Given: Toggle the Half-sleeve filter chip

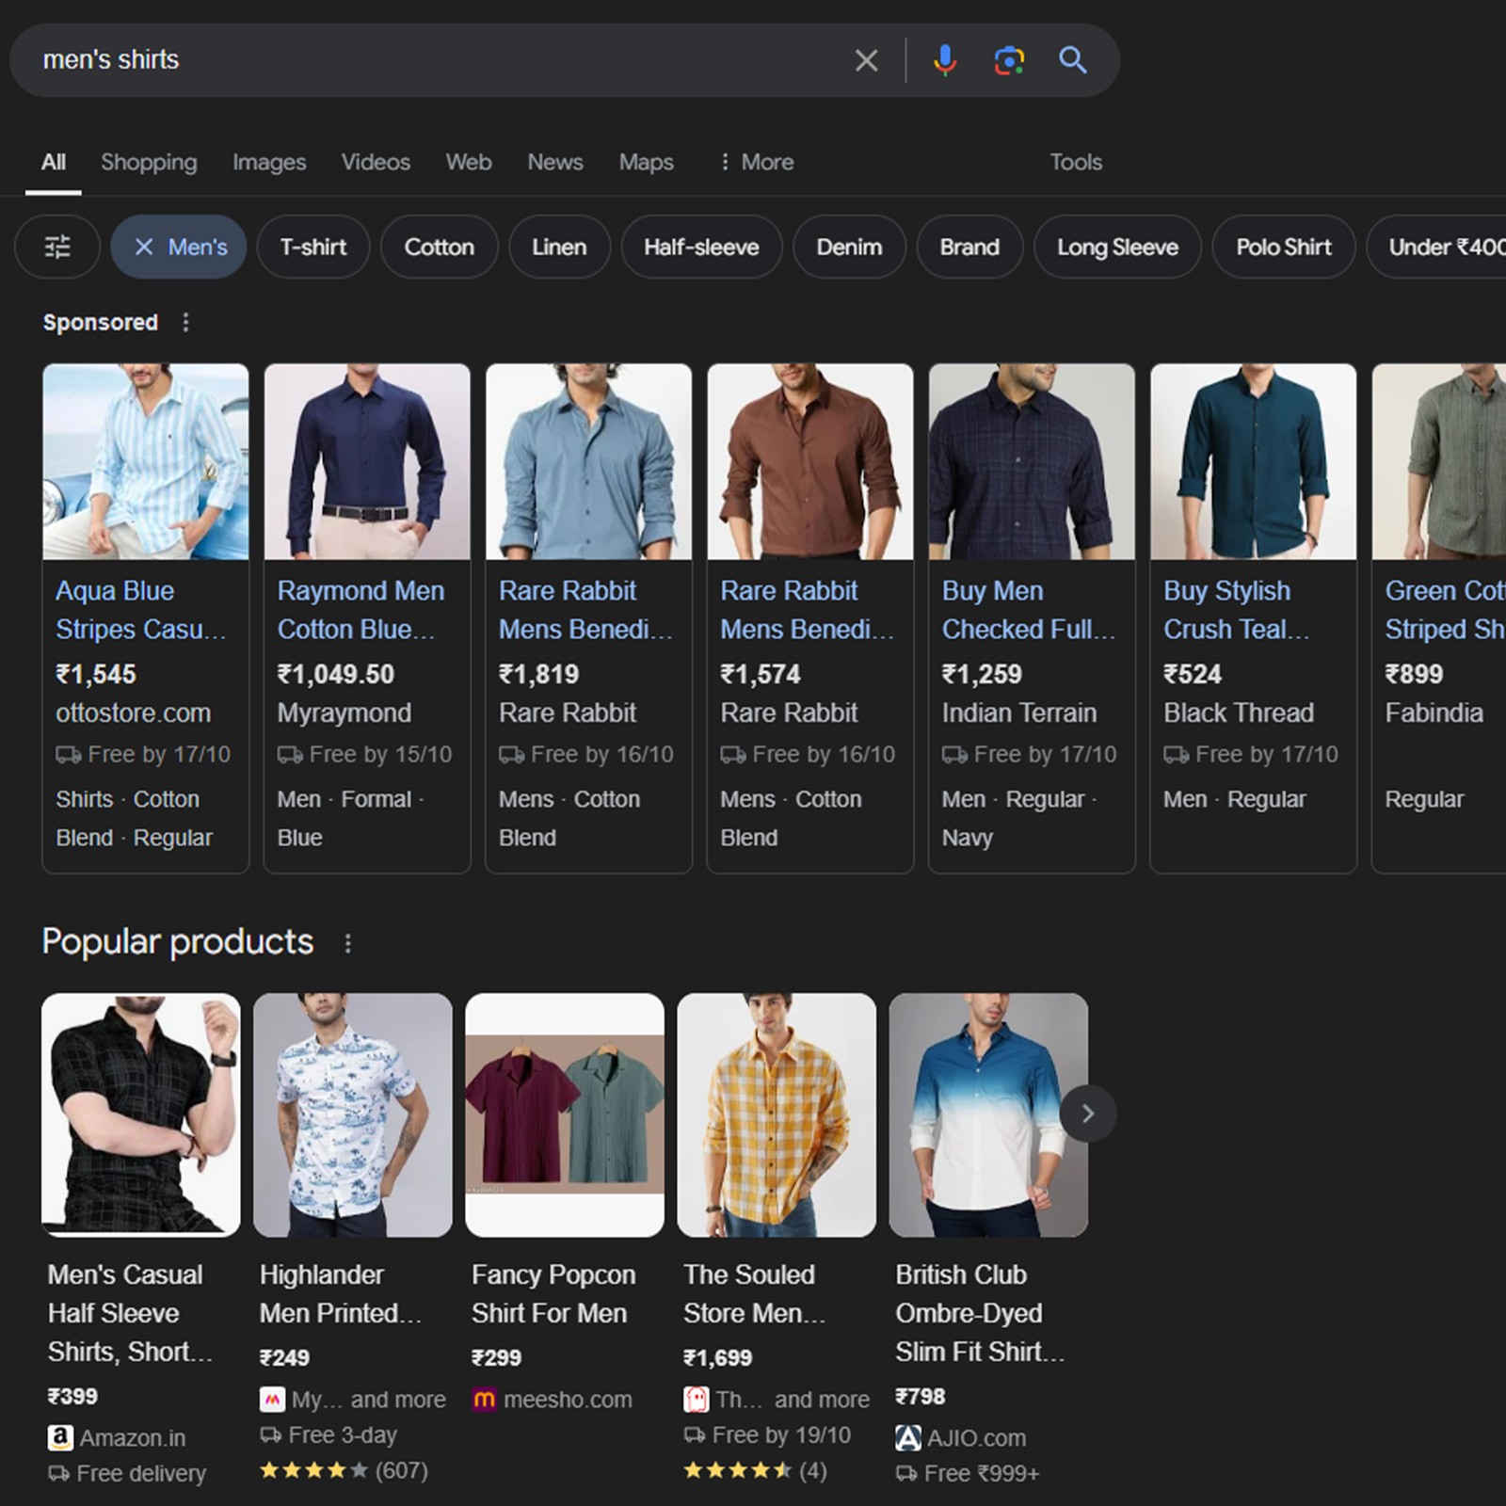Looking at the screenshot, I should click(x=701, y=247).
